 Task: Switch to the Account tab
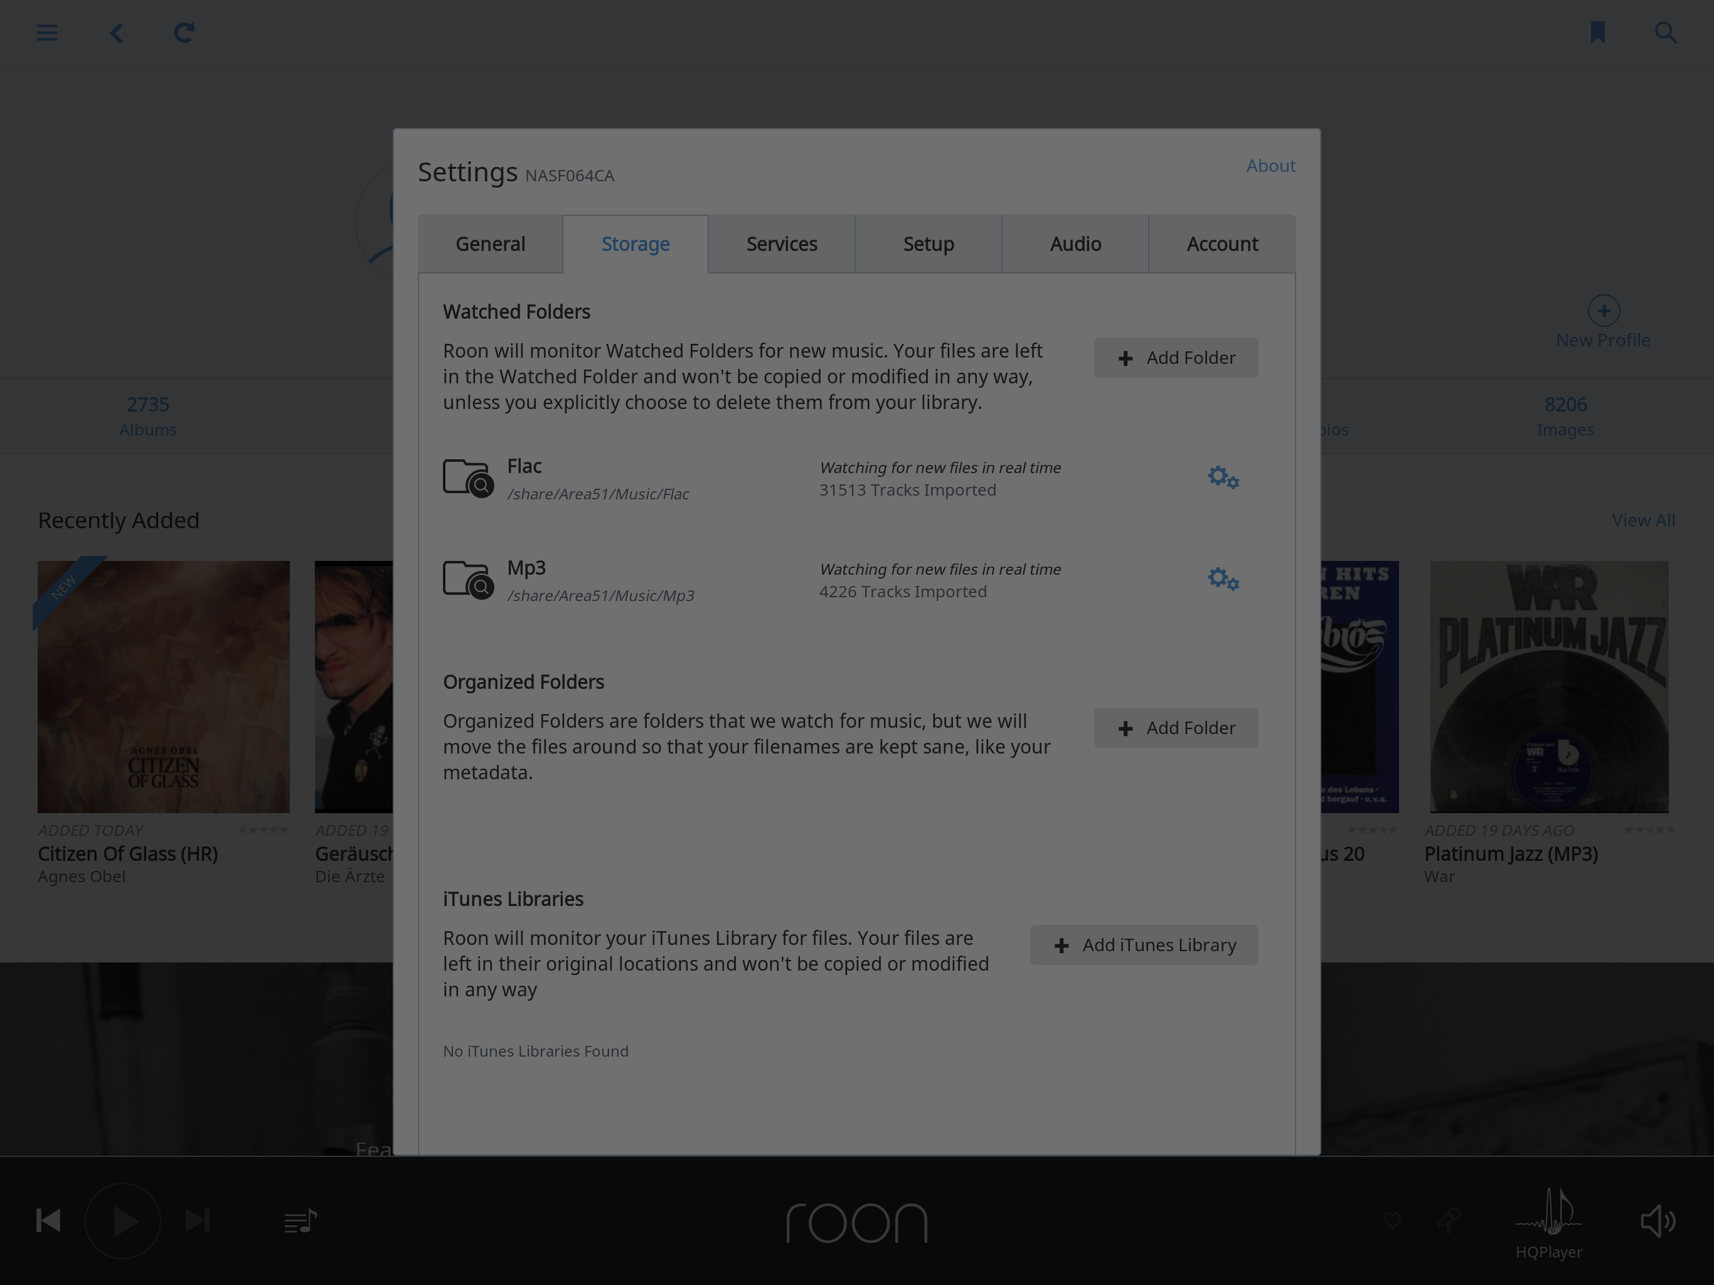[x=1222, y=244]
